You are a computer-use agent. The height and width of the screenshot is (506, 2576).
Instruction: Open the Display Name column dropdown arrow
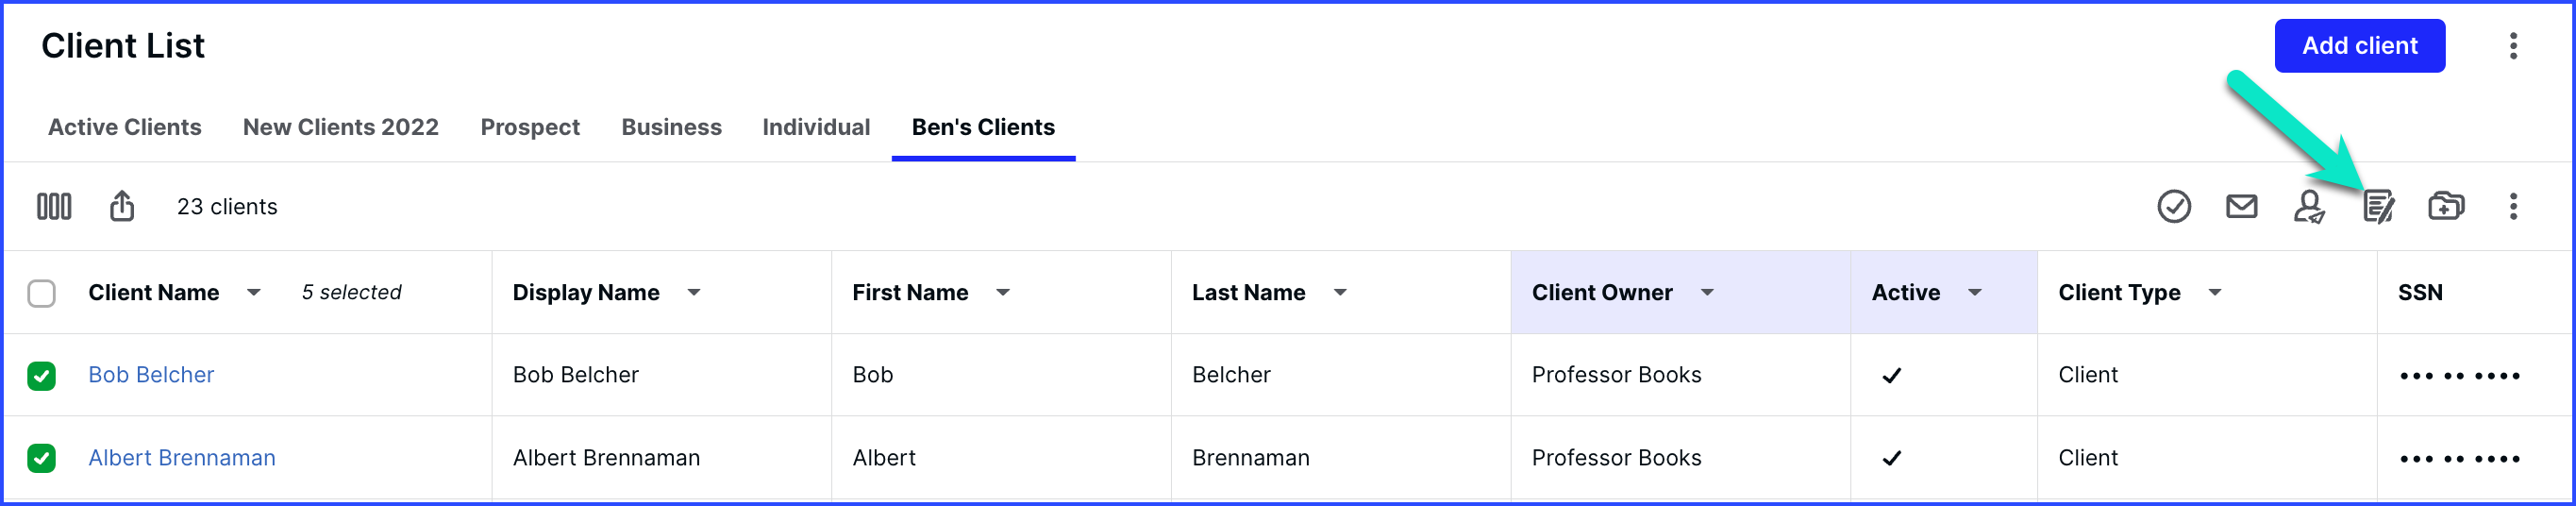pyautogui.click(x=694, y=293)
